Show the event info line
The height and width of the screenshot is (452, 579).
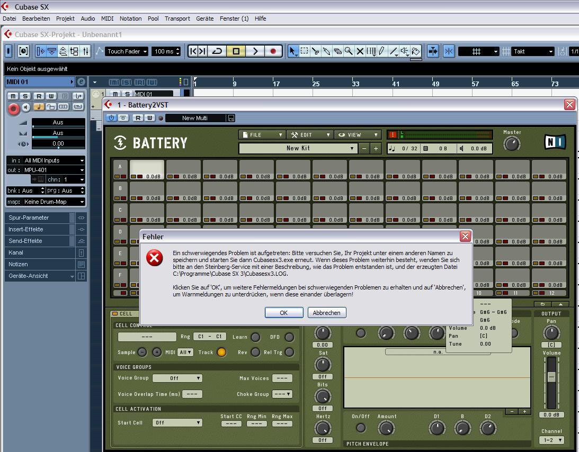tap(52, 51)
